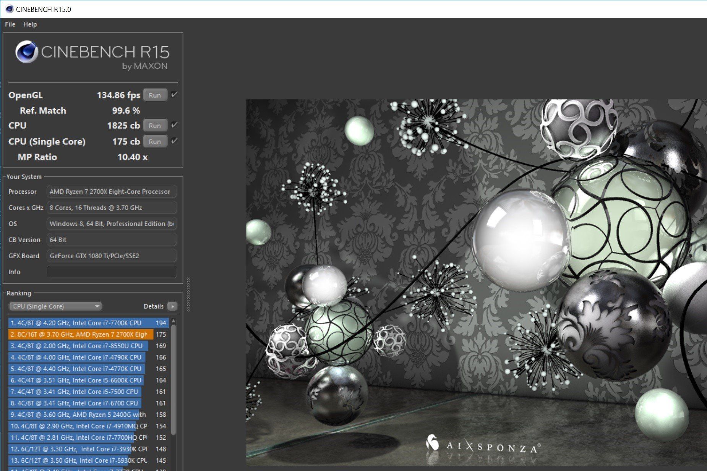Screen dimensions: 707x471
Task: Click the Processor field showing AMD Ryzen 7 2700X
Action: pyautogui.click(x=112, y=191)
